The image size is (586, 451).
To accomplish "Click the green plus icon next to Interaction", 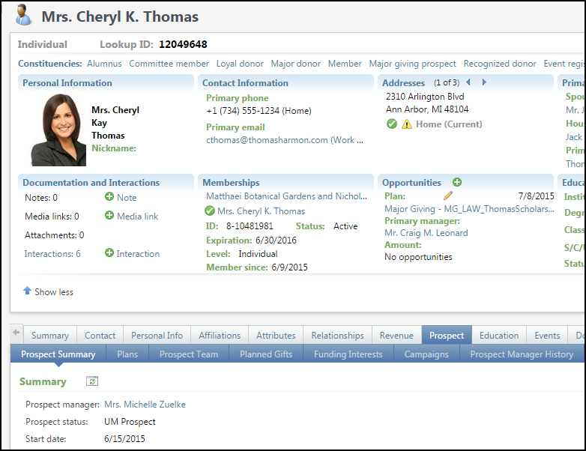I will [x=109, y=253].
